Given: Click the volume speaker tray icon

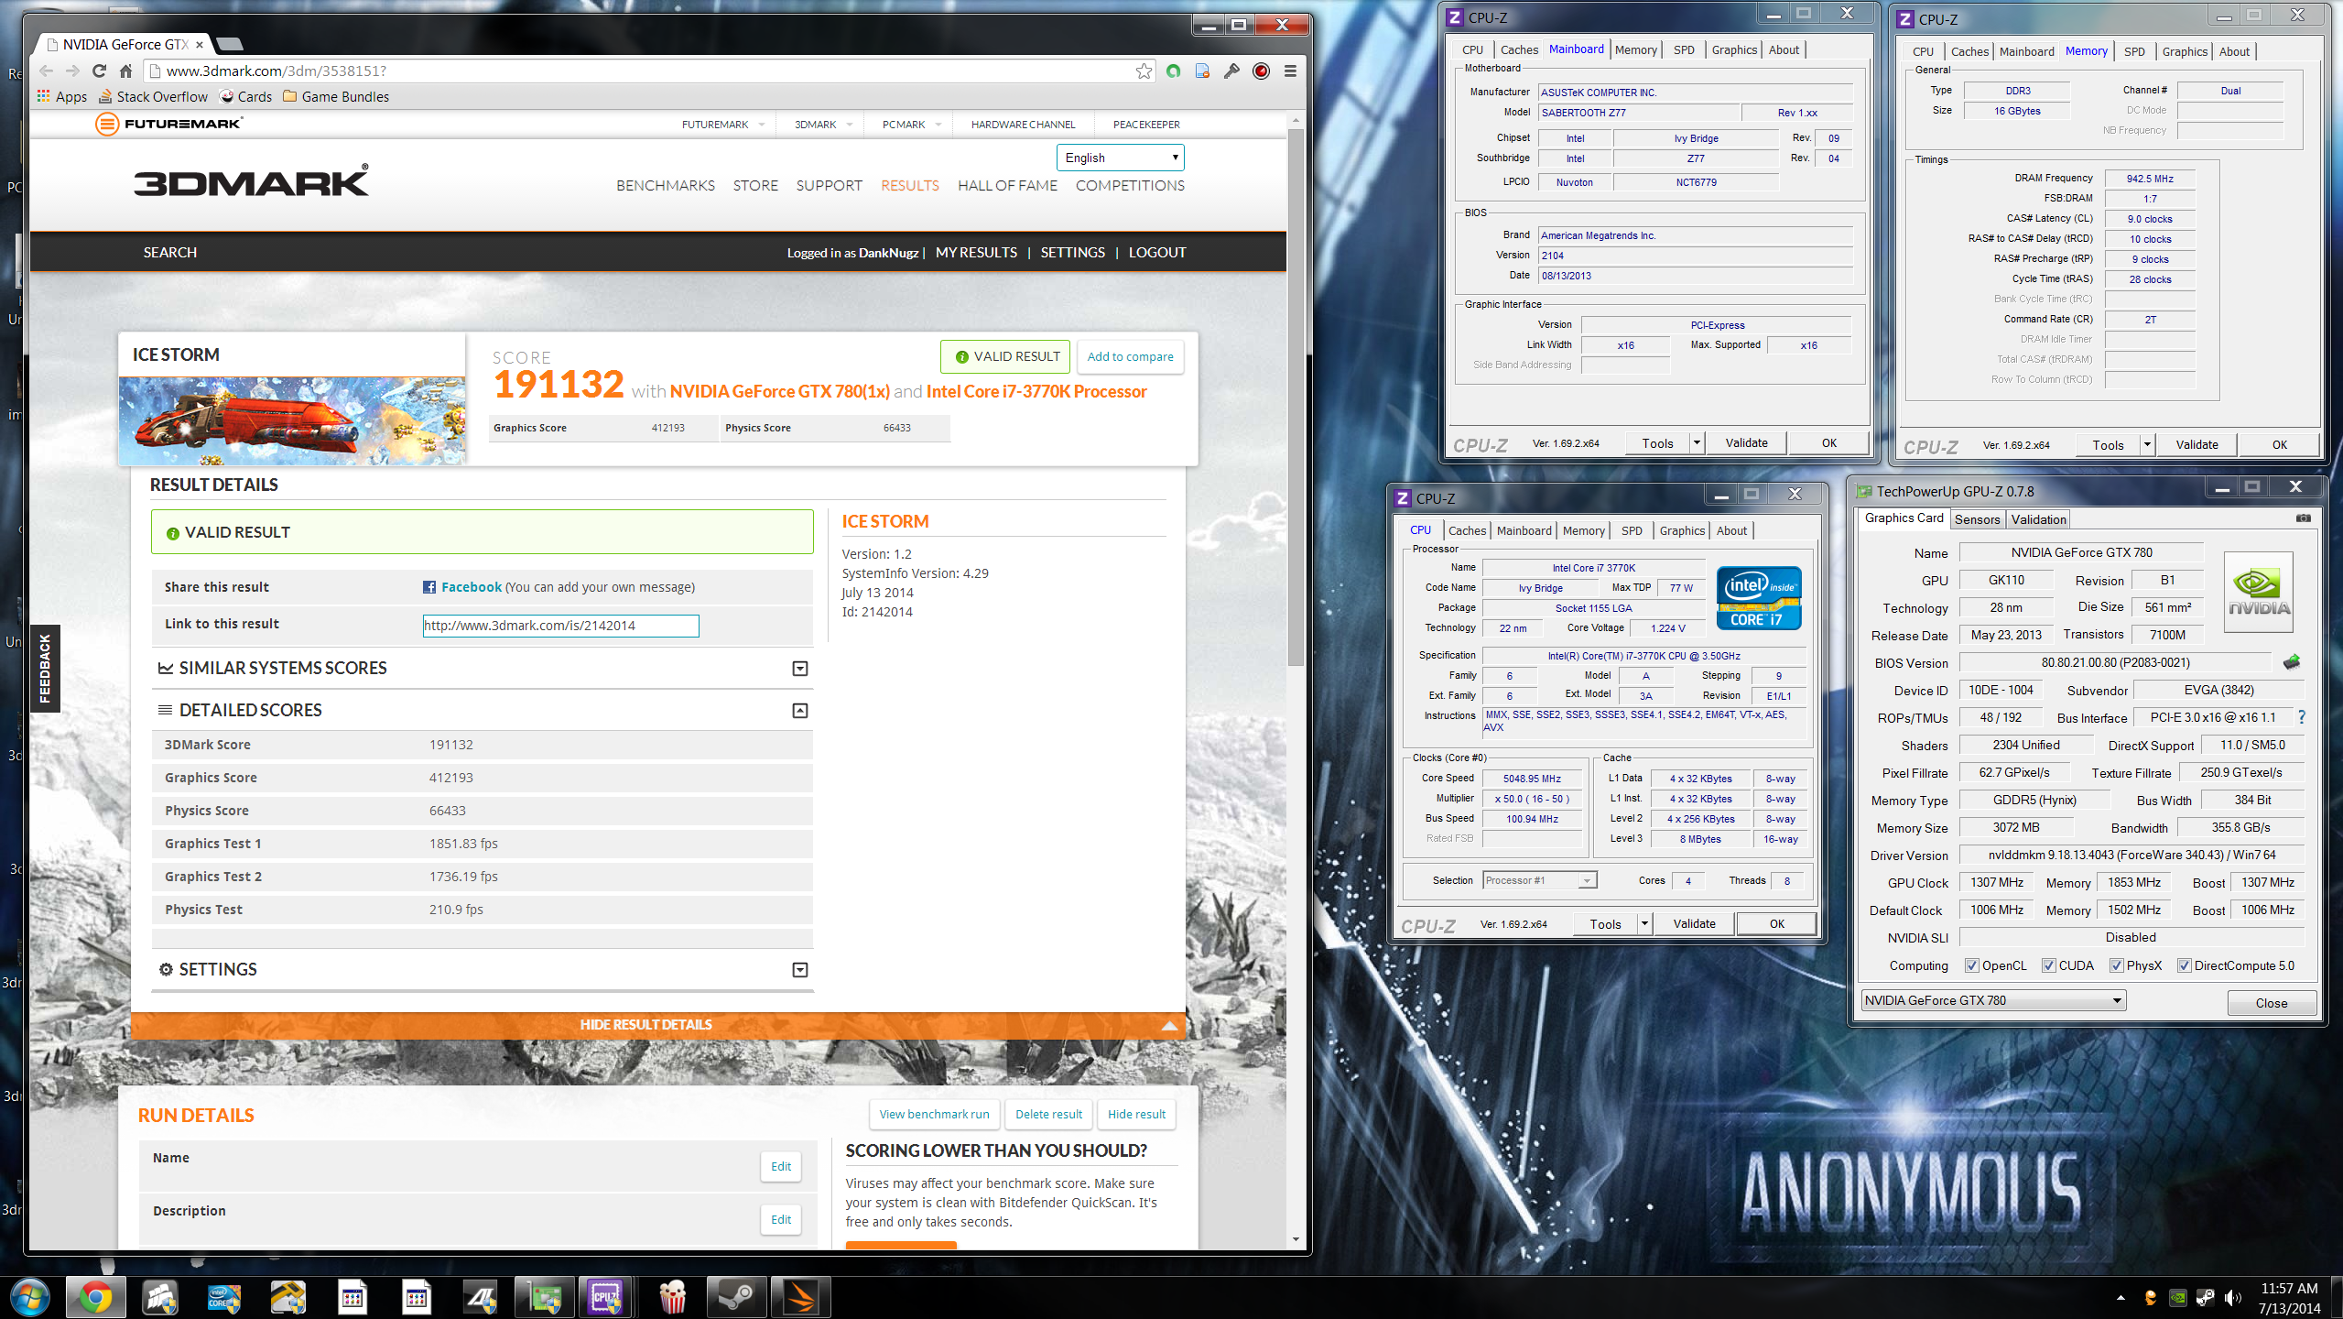Looking at the screenshot, I should [2232, 1297].
